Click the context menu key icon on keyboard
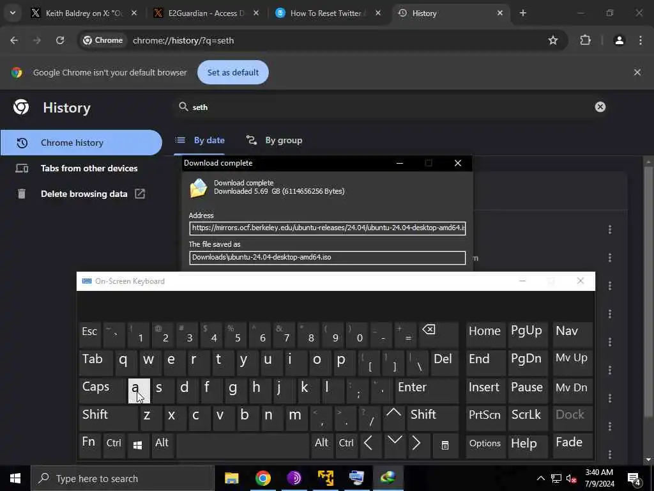Image resolution: width=654 pixels, height=491 pixels. pyautogui.click(x=445, y=446)
